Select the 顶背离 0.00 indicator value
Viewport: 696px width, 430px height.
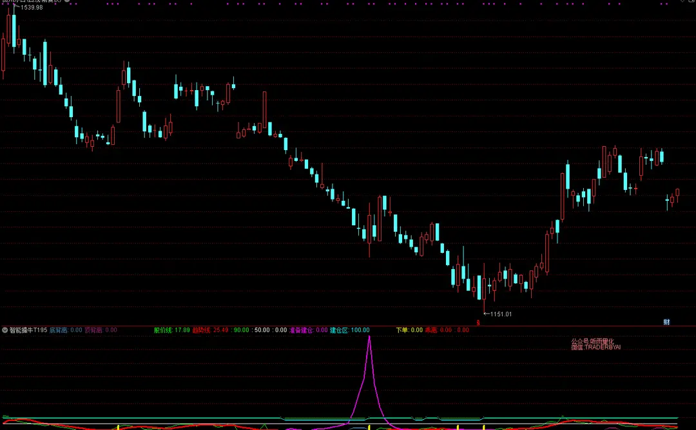click(x=101, y=330)
